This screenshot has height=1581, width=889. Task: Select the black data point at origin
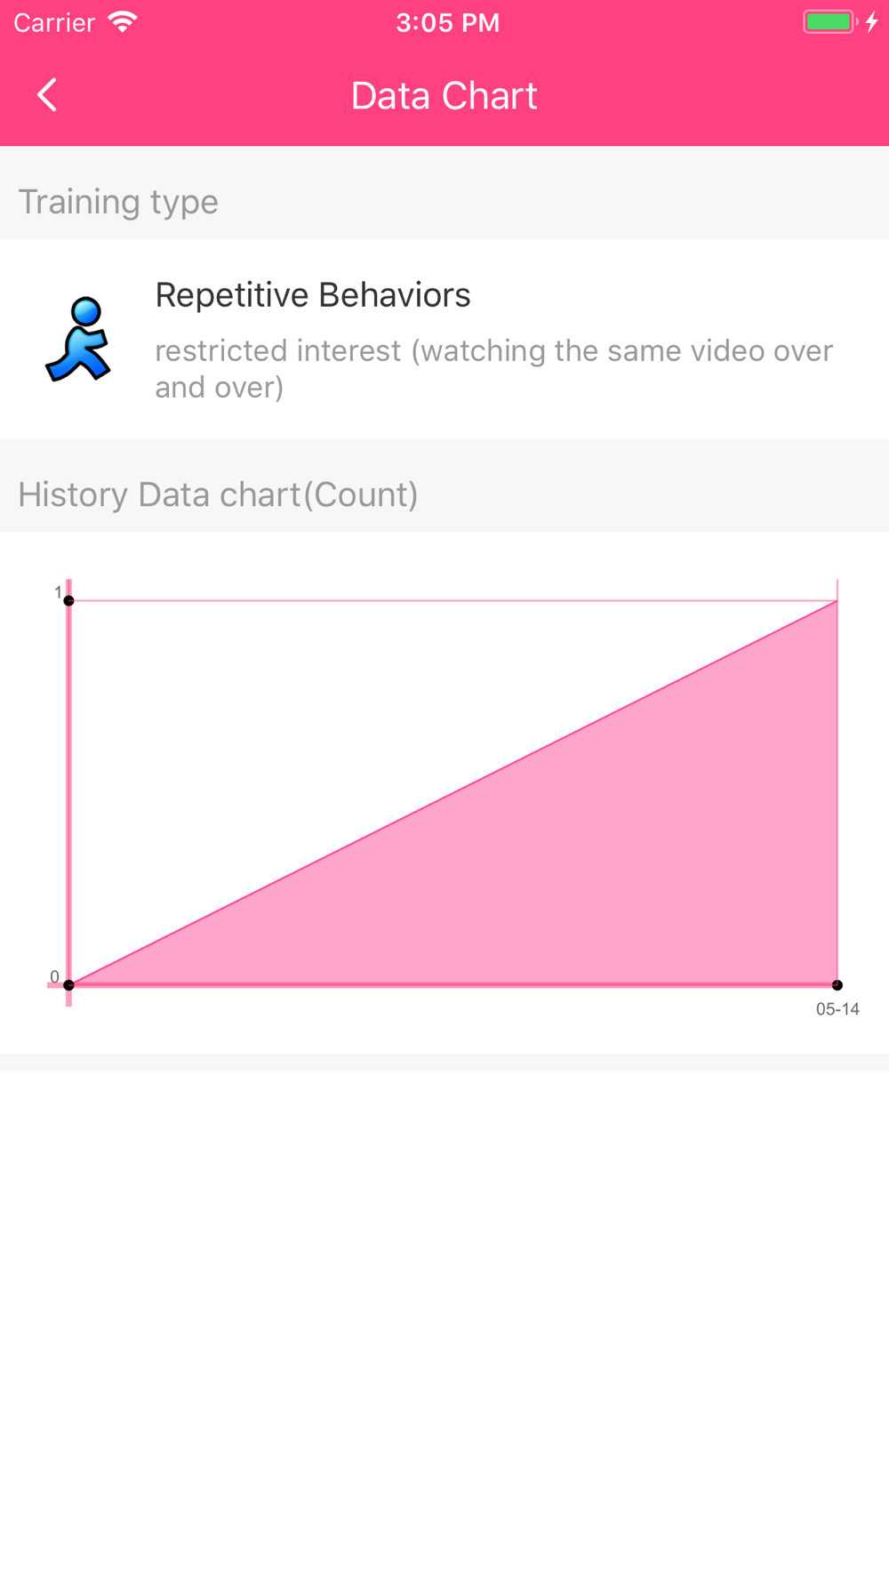coord(69,985)
